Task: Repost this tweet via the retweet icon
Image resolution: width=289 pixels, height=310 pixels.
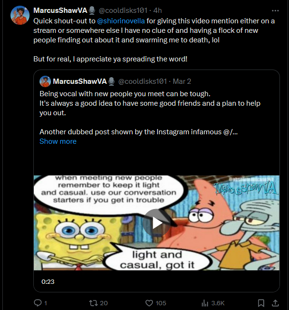Action: tap(93, 303)
